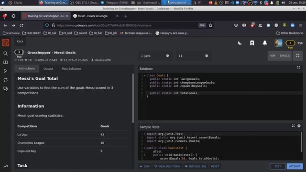
Task: Click the lock site info icon
Action: point(53,25)
